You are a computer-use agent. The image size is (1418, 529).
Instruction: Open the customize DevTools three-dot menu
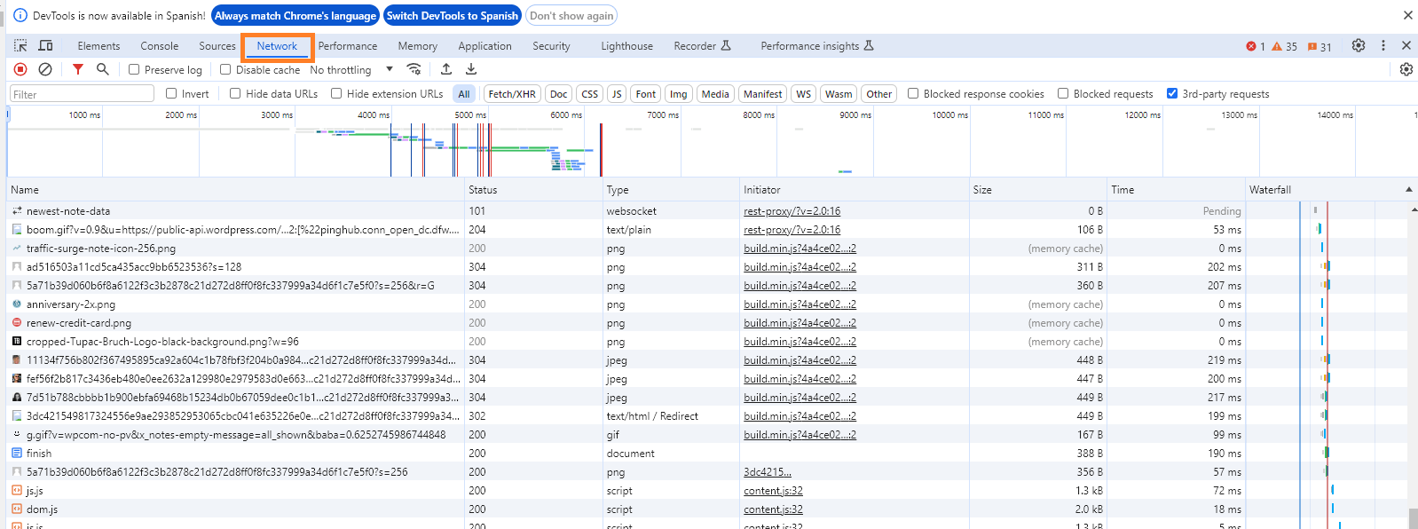click(x=1383, y=46)
